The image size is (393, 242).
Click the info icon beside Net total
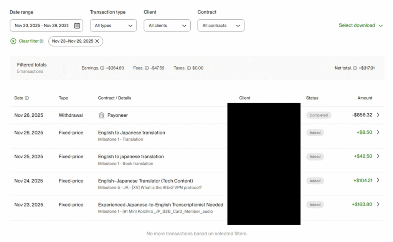[x=355, y=68]
